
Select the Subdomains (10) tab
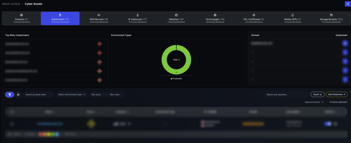60,18
